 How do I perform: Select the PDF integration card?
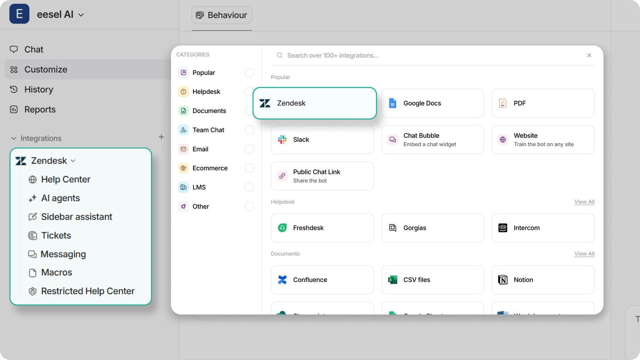tap(543, 103)
